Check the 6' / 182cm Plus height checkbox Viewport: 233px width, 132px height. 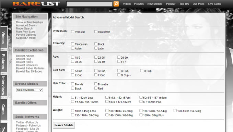tap(141, 101)
